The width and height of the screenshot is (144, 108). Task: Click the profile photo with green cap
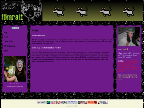(x=129, y=36)
